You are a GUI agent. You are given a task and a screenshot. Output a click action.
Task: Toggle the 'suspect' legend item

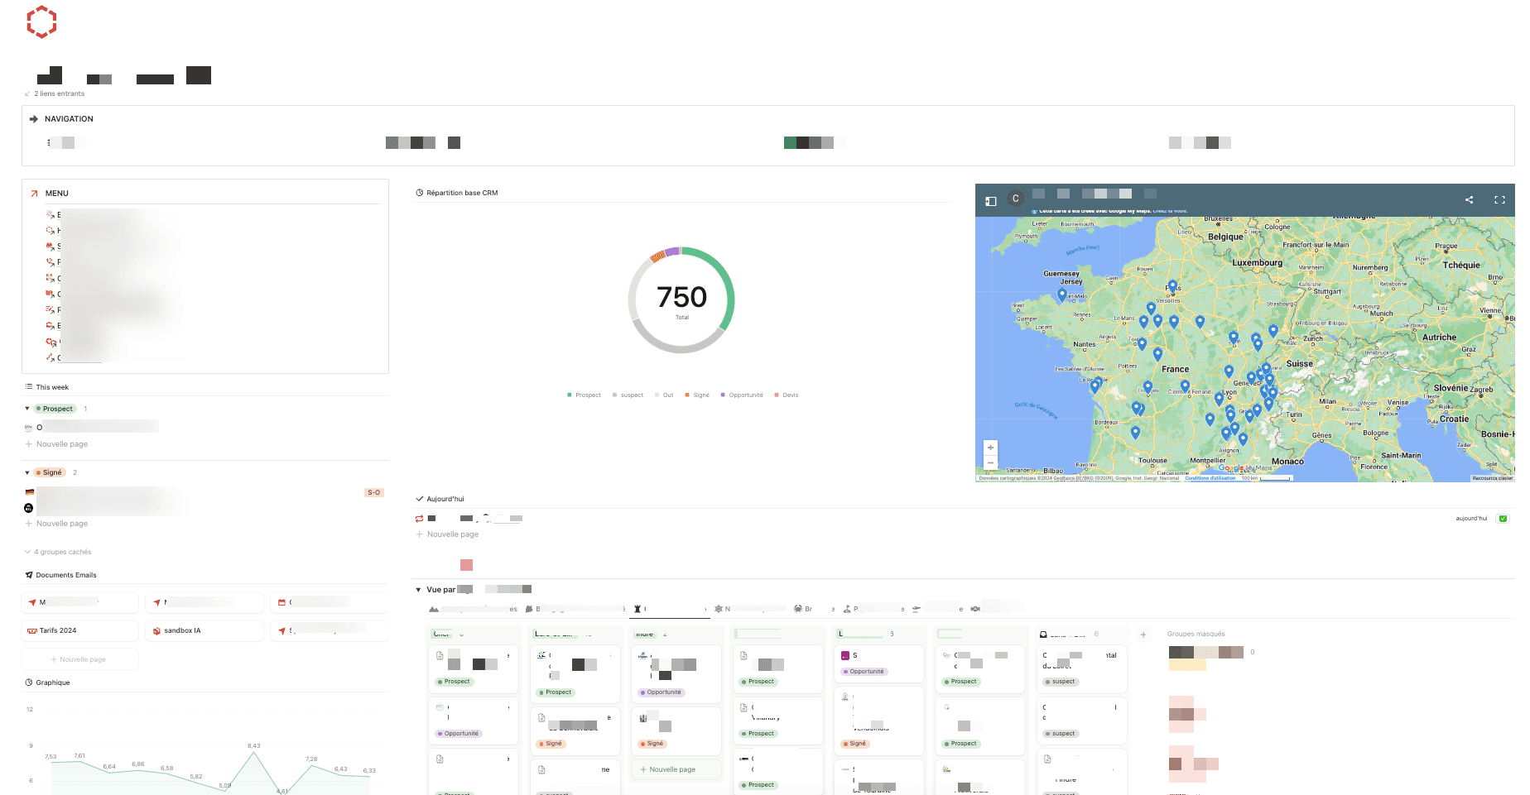[x=628, y=395]
